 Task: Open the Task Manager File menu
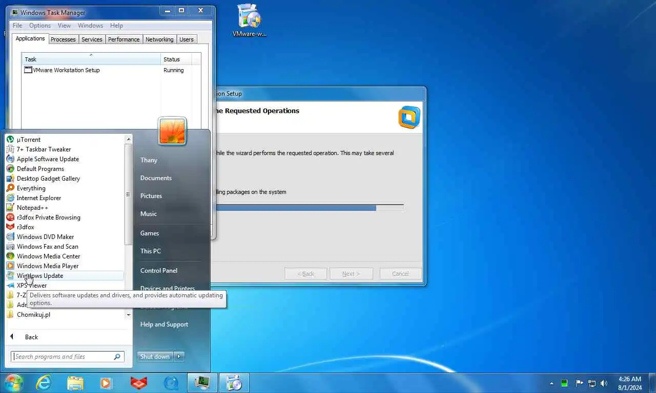(x=17, y=26)
